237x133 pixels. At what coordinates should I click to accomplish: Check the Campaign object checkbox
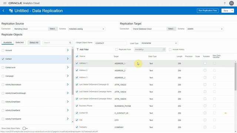[x=3, y=76]
